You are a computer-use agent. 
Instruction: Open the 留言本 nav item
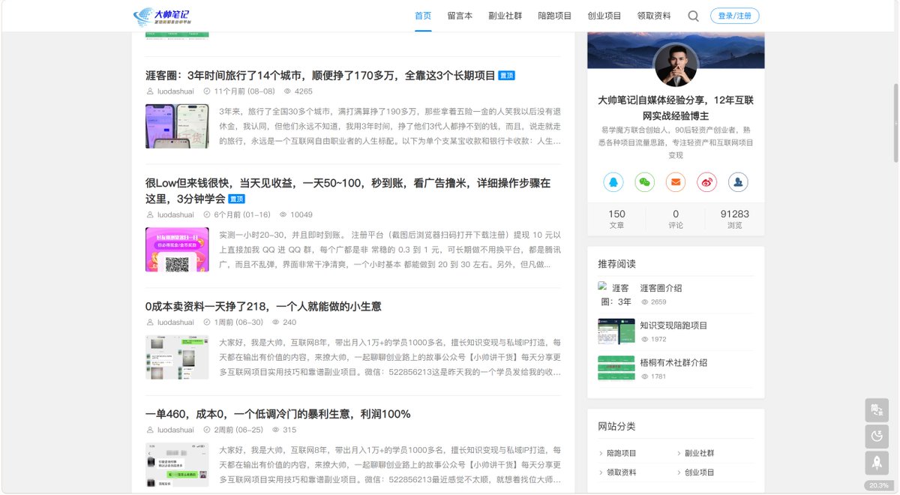[x=460, y=16]
